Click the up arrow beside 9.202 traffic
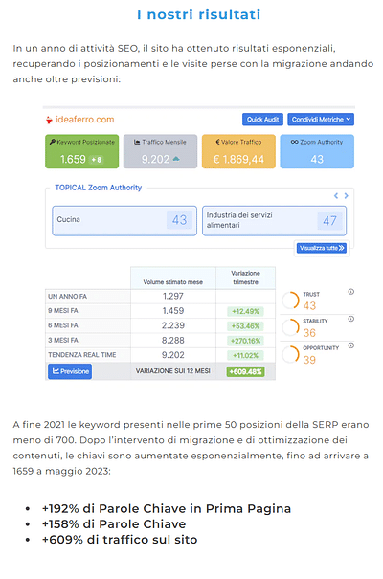 [176, 159]
